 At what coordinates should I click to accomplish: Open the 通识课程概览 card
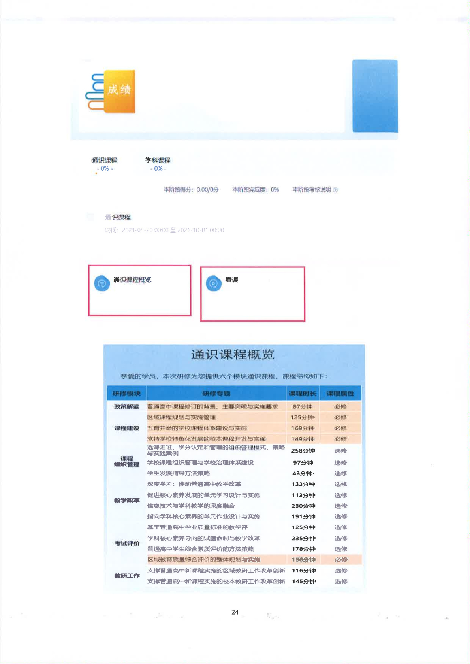140,290
